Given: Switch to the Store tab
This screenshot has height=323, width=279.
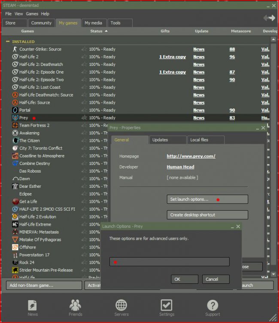Looking at the screenshot, I should pyautogui.click(x=15, y=23).
